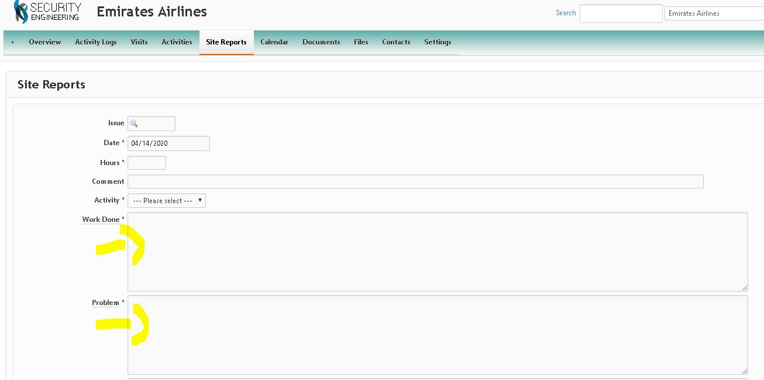
Task: Click the magnifier icon in Issue field
Action: [134, 124]
